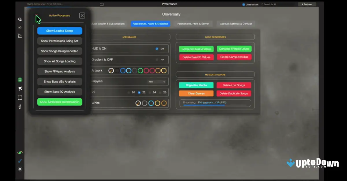Click the green swoosh icon near the sidebar bottom
Viewport: 347px width, 181px height.
[x=20, y=152]
